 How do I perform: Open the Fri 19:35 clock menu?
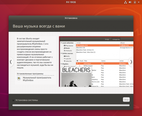[71, 2]
